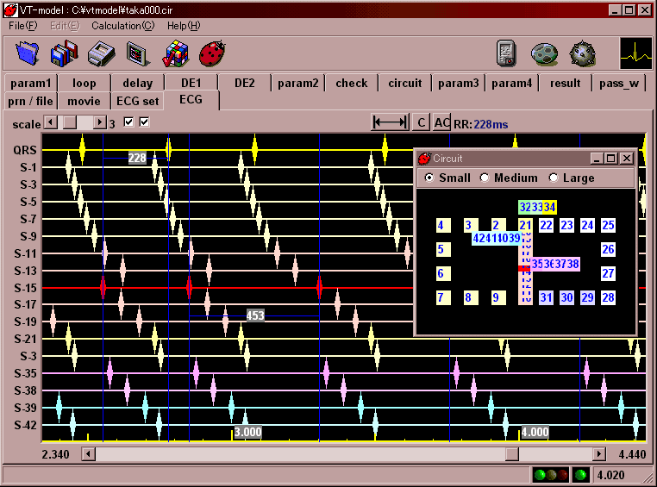This screenshot has height=487, width=657.
Task: Click circuit node 28 in Circuit window
Action: pyautogui.click(x=608, y=298)
